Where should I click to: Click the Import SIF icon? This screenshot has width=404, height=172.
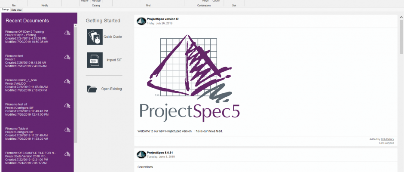95,60
